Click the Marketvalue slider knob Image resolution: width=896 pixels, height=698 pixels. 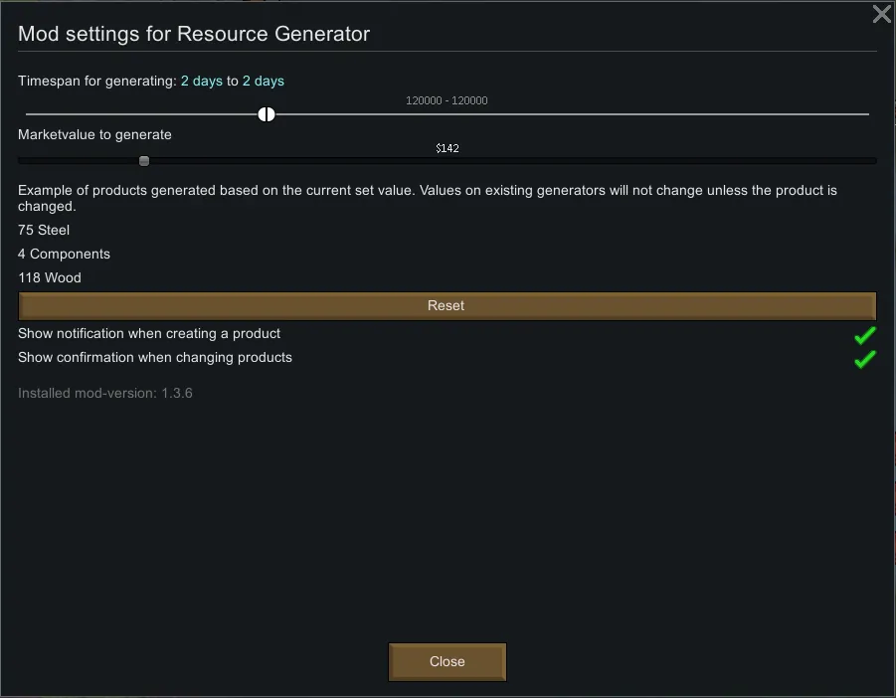point(144,161)
